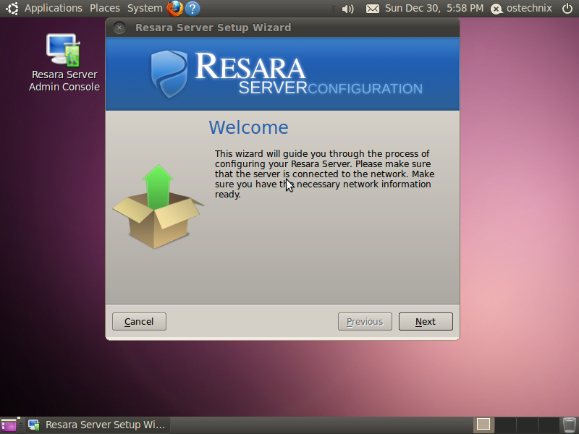Click the Next button in the wizard

(x=426, y=321)
